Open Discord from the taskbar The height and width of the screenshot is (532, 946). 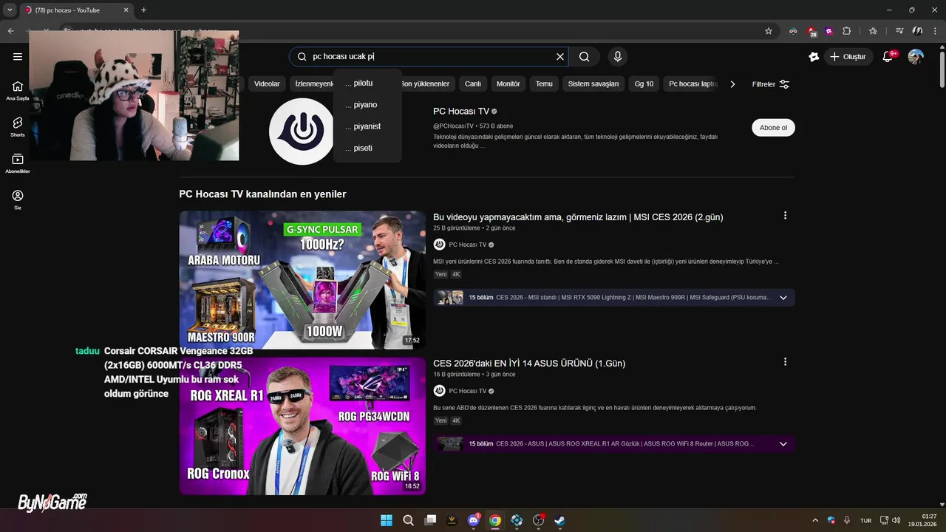tap(474, 520)
